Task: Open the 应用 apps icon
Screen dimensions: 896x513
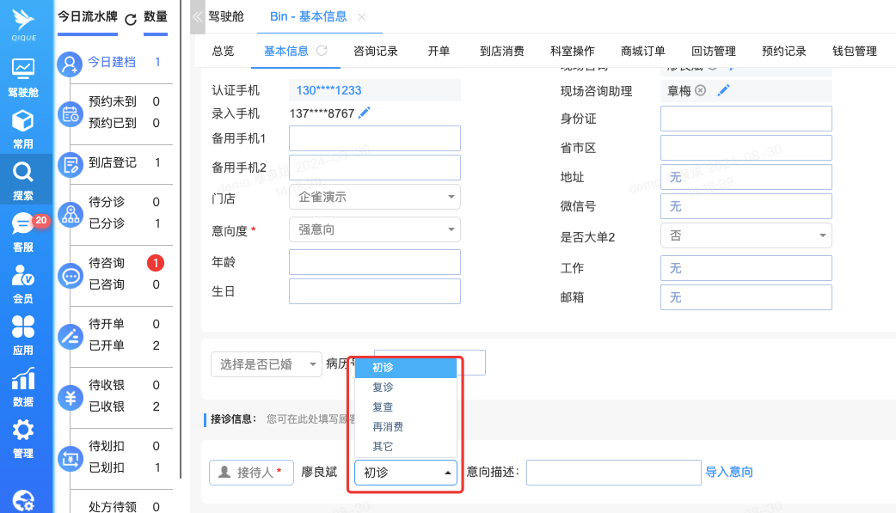Action: click(x=23, y=328)
